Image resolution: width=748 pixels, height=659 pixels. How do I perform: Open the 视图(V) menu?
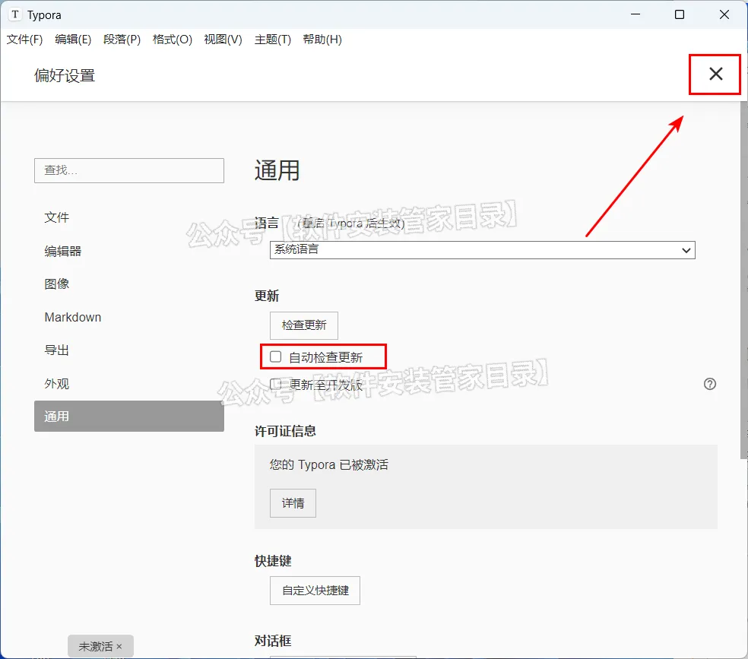pos(223,40)
